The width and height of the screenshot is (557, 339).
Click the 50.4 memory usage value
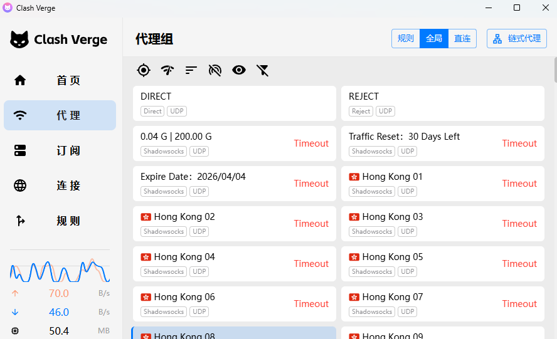coord(58,331)
